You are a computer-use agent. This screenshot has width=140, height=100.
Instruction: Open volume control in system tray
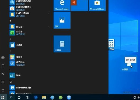click(139, 98)
